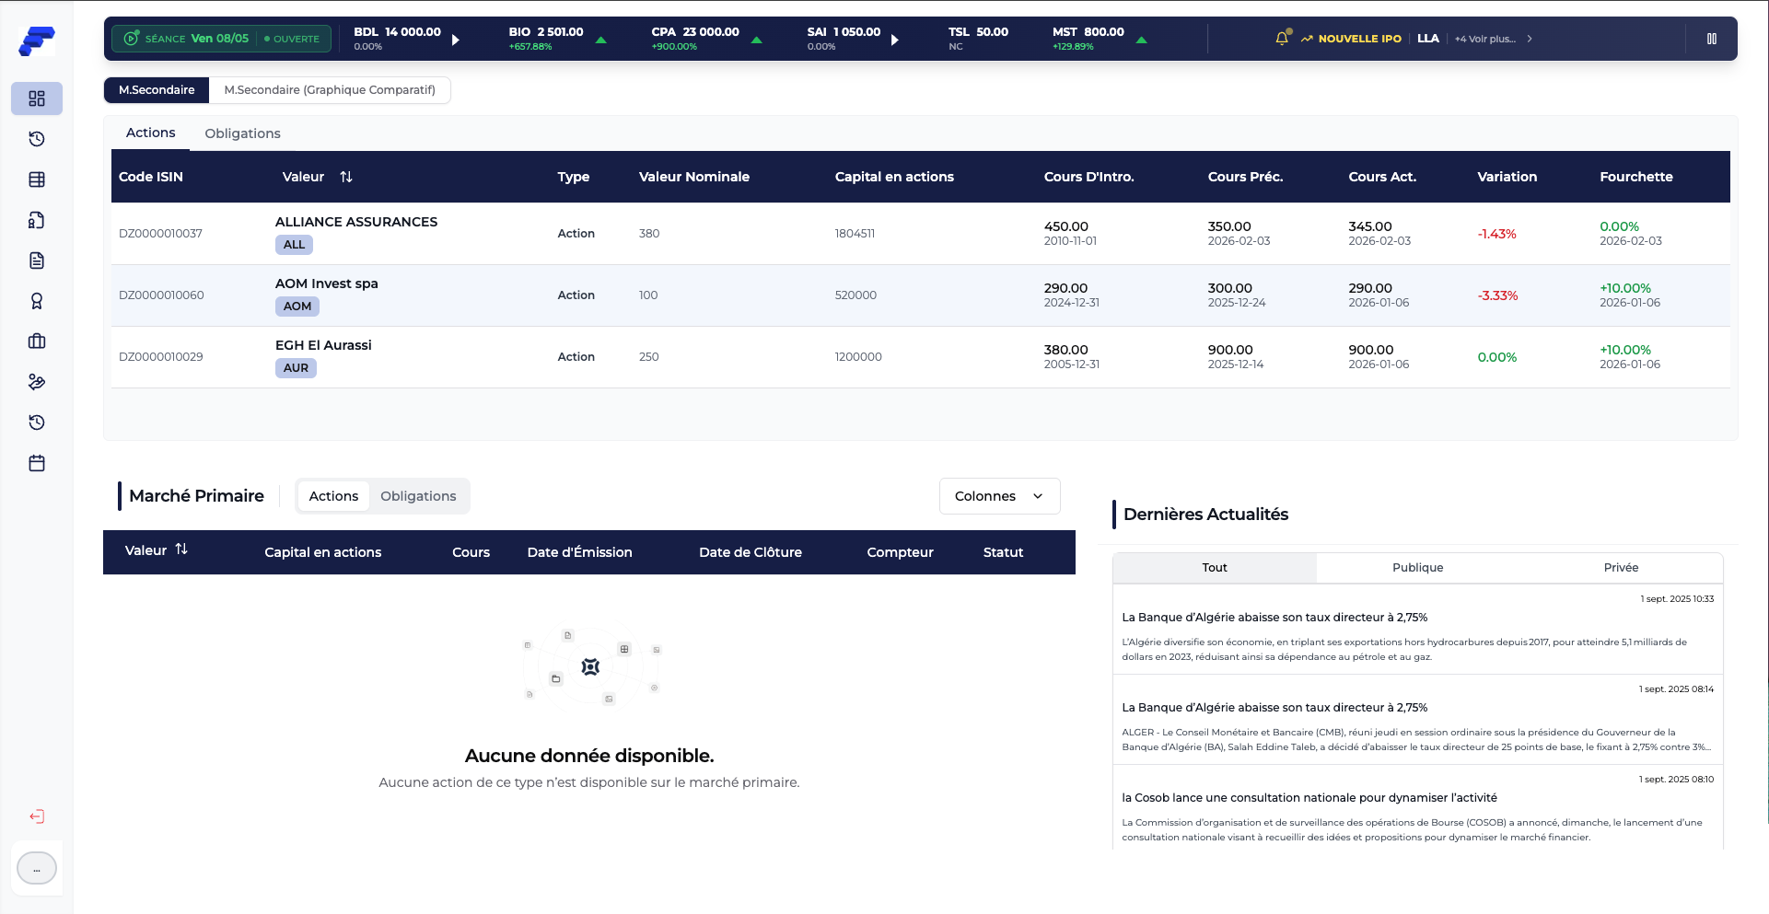Switch to M.Secondaire (Graphique Comparatif) tab

(x=330, y=90)
